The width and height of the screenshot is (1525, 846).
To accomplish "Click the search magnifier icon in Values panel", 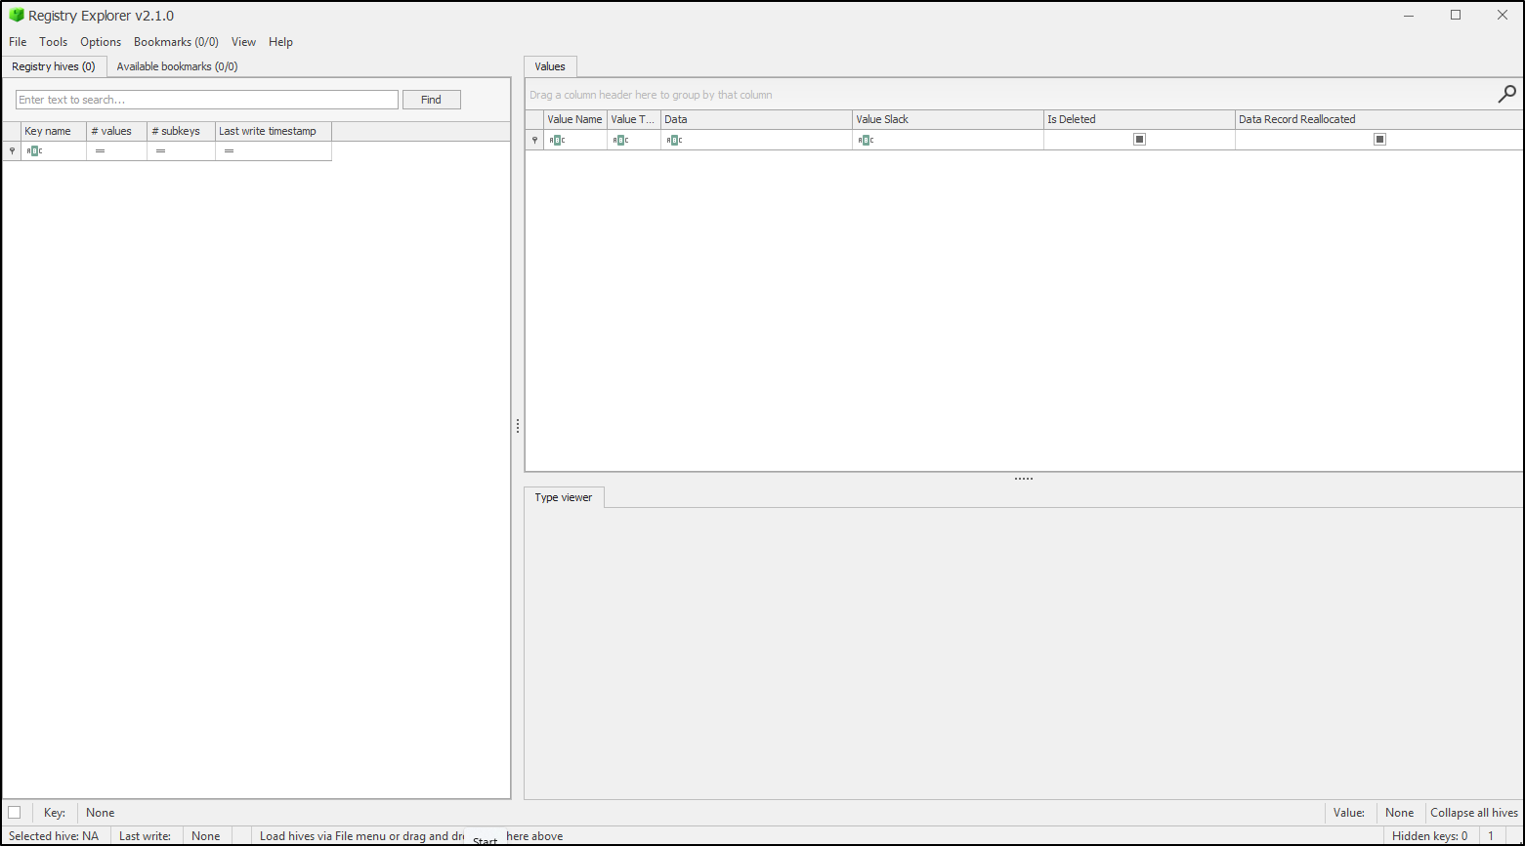I will tap(1507, 94).
